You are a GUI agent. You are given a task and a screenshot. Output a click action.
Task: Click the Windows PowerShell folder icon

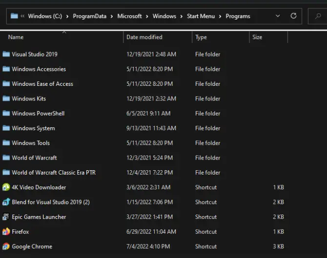(x=6, y=113)
